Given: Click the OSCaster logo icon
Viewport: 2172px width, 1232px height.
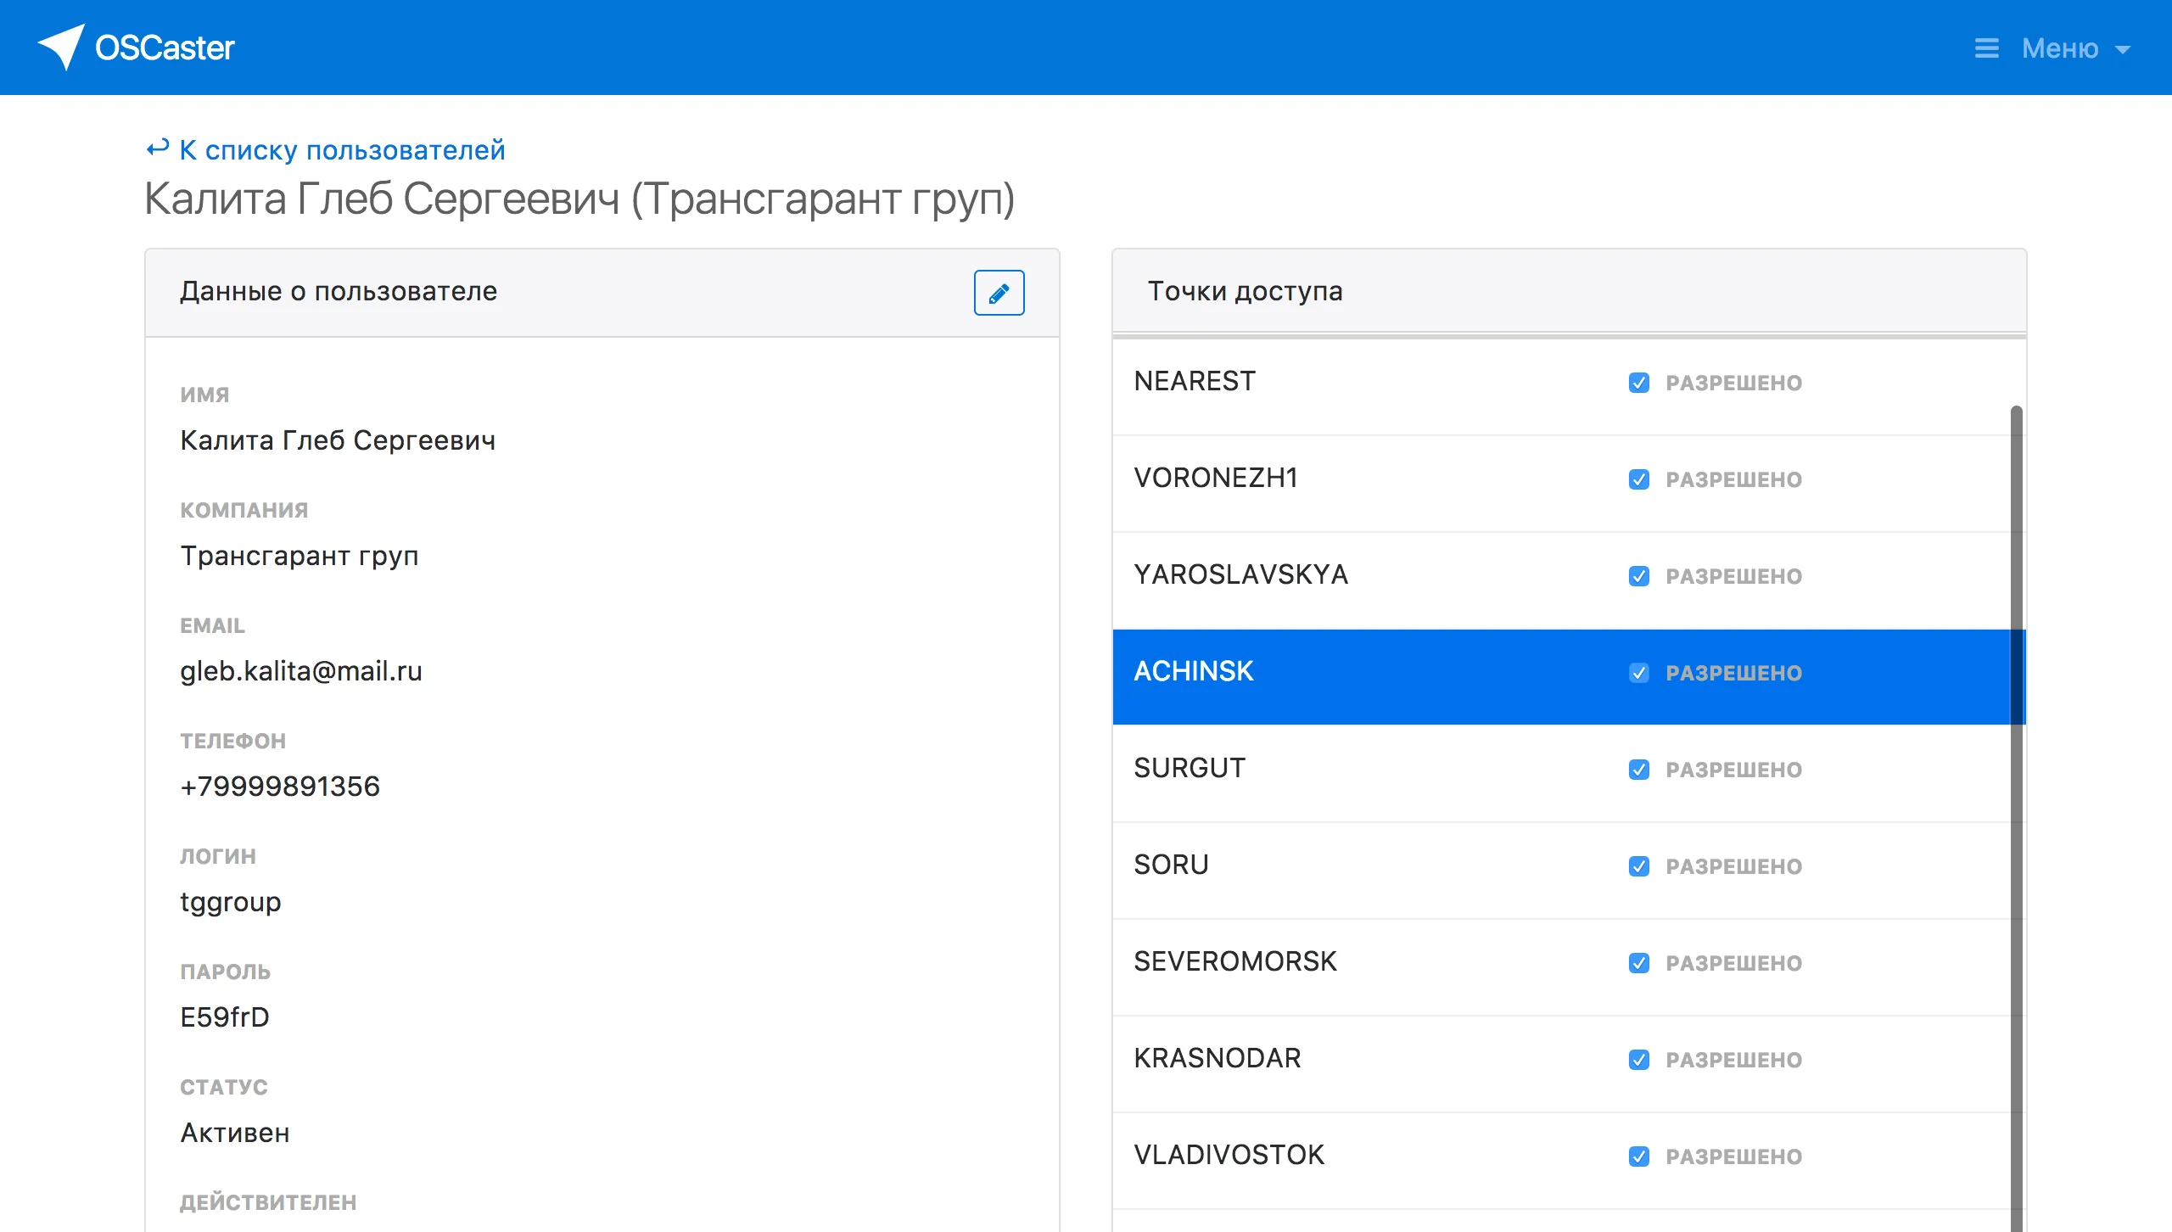Looking at the screenshot, I should click(x=64, y=47).
